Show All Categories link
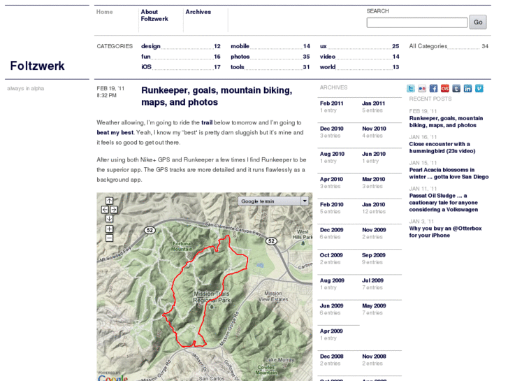The image size is (508, 381). pyautogui.click(x=428, y=46)
